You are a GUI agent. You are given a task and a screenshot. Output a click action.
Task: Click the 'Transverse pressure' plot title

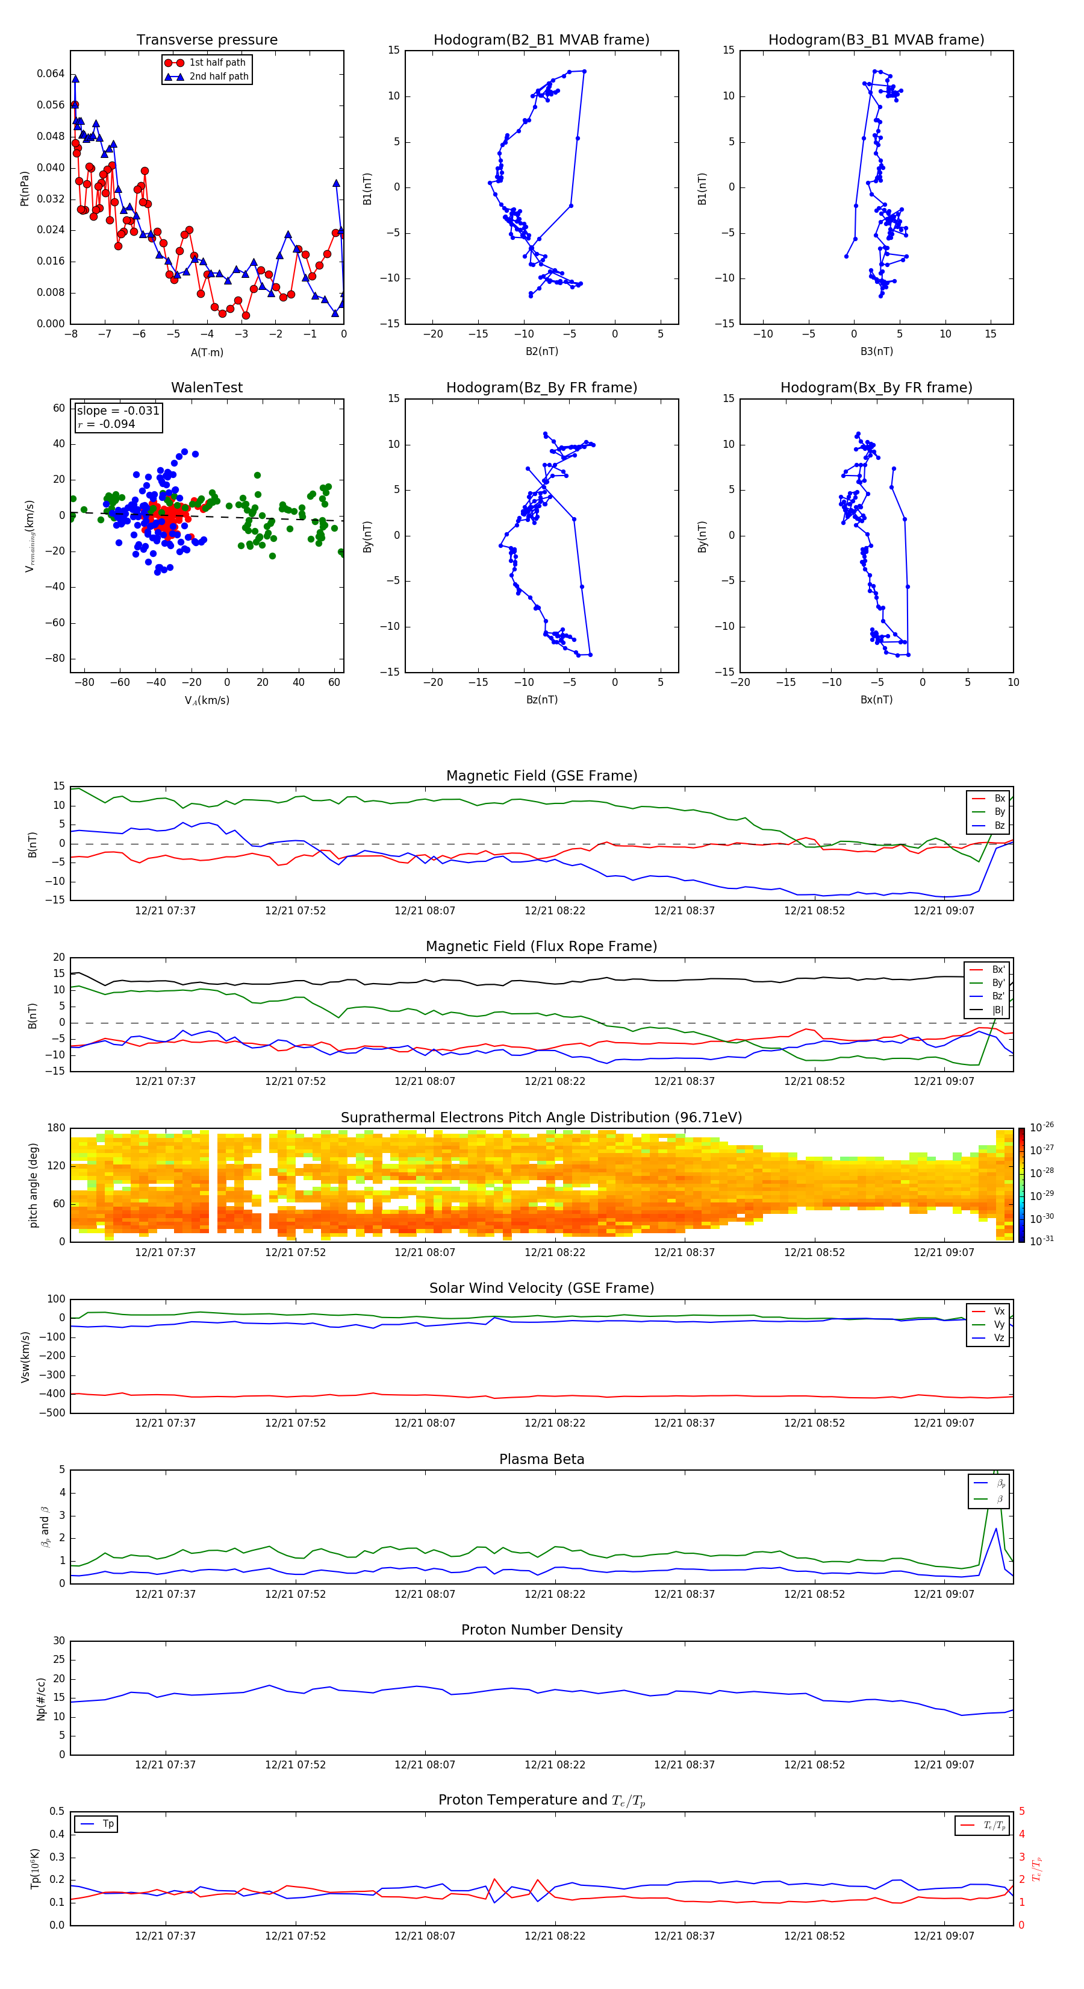tap(207, 40)
